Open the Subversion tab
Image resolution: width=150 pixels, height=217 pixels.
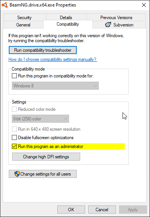(119, 25)
